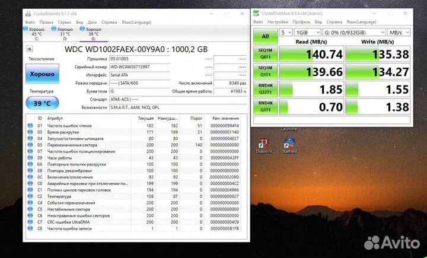The image size is (427, 258).
Task: Click raw value 0000000994F4
Action: (x=224, y=126)
